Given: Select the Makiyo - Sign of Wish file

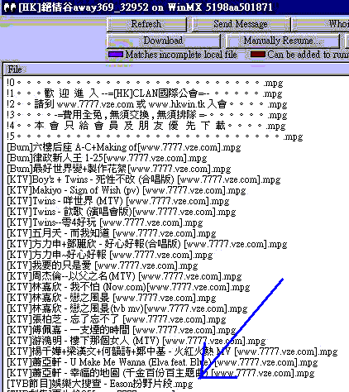Looking at the screenshot, I should [127, 190].
